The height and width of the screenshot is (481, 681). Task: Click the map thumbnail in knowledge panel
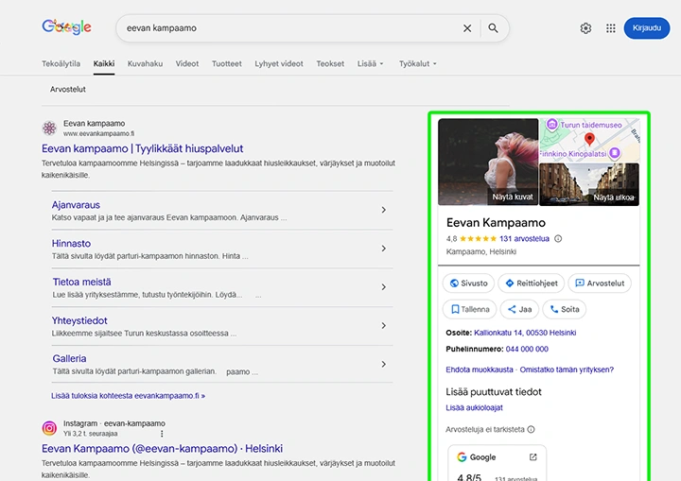(589, 140)
